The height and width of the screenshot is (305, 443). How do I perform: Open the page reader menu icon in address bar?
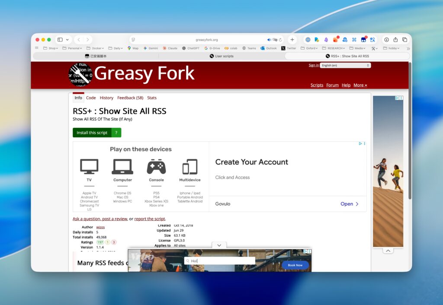pos(133,40)
